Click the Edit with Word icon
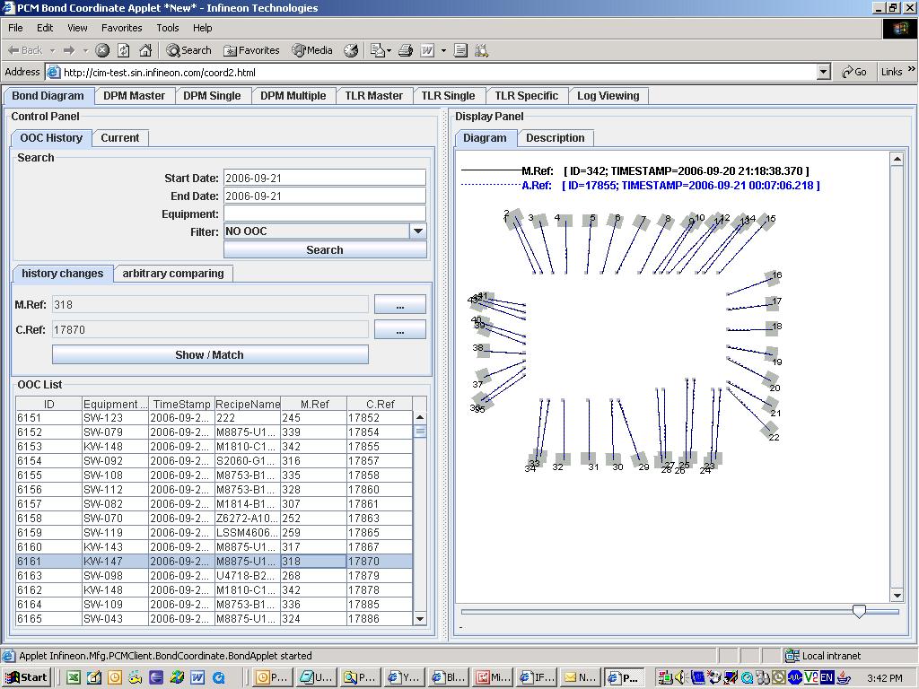The width and height of the screenshot is (919, 689). click(427, 50)
